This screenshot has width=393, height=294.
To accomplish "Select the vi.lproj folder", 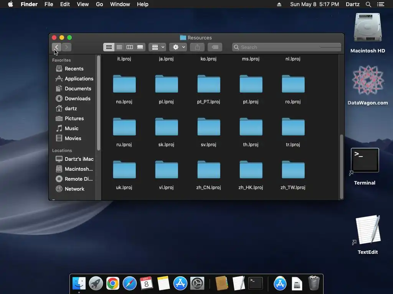I will pyautogui.click(x=167, y=170).
